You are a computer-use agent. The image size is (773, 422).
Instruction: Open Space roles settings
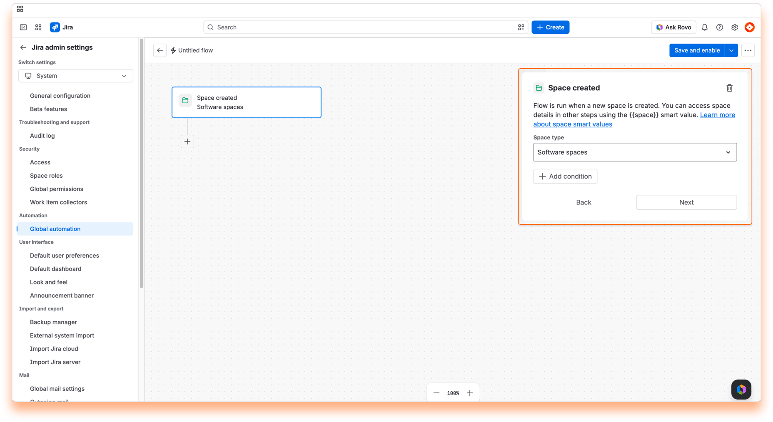[46, 176]
